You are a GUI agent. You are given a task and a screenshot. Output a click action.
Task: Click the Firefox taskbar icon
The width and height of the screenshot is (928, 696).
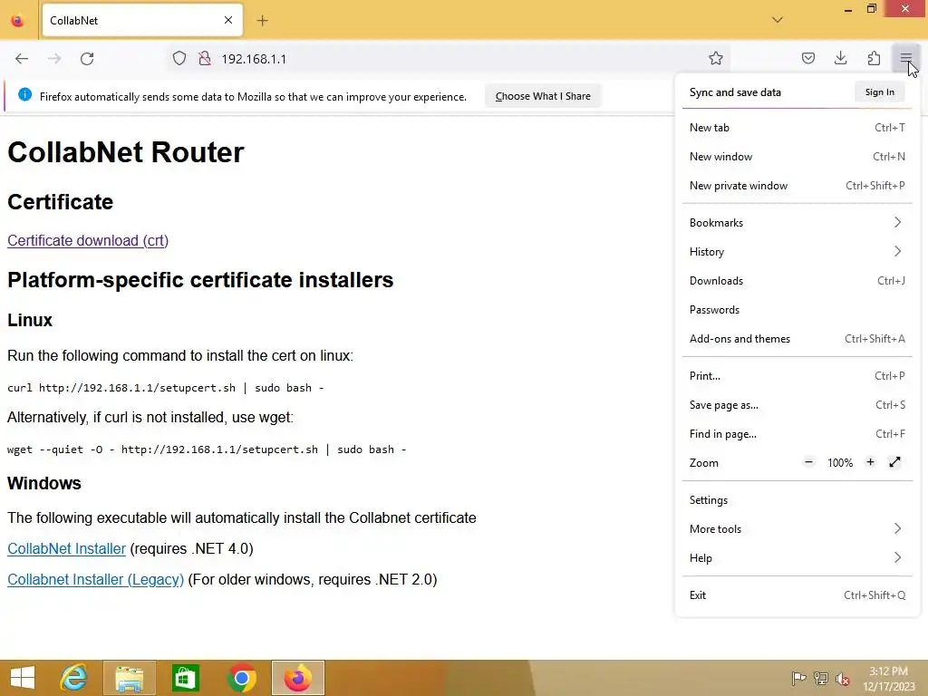click(297, 678)
